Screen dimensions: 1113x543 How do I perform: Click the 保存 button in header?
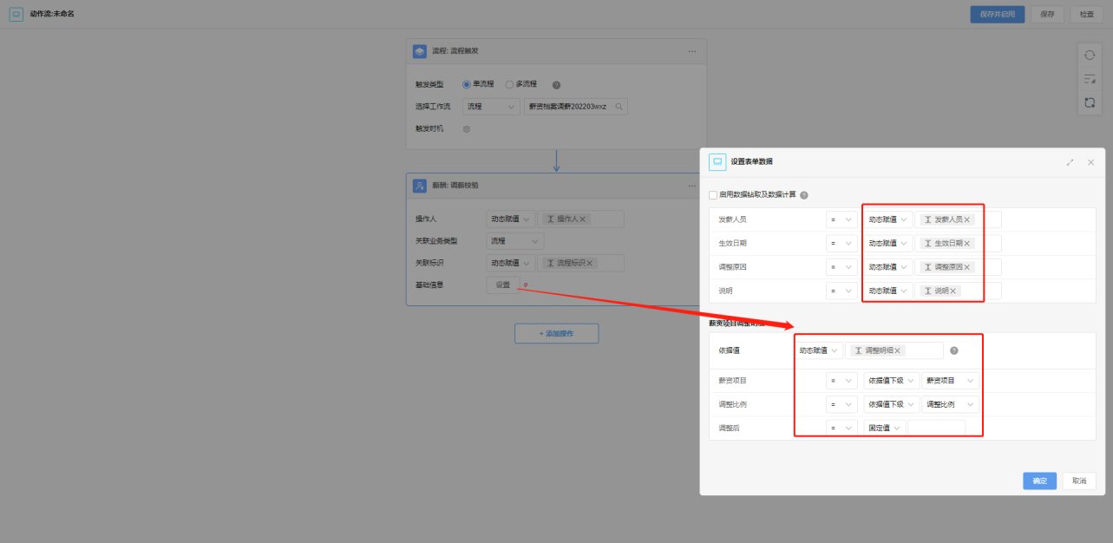click(x=1047, y=14)
